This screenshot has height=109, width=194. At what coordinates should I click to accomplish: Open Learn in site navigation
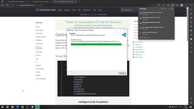100,10
